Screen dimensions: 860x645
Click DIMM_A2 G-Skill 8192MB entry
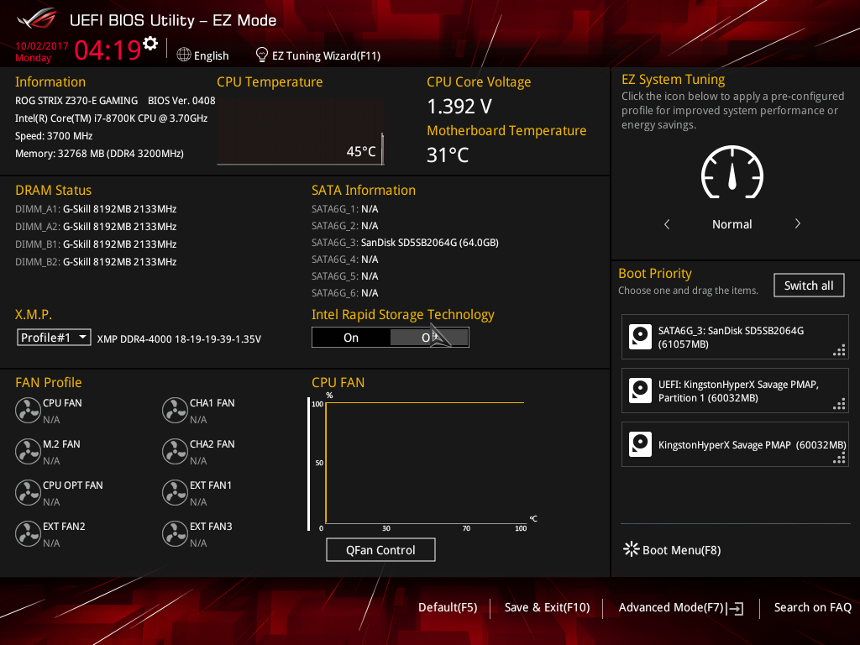pyautogui.click(x=96, y=227)
